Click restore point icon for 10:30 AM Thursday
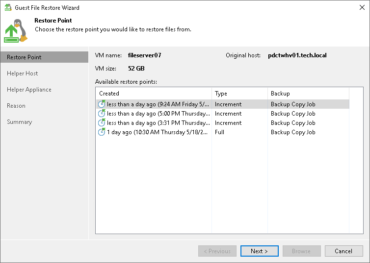Image resolution: width=370 pixels, height=263 pixels. pos(102,132)
